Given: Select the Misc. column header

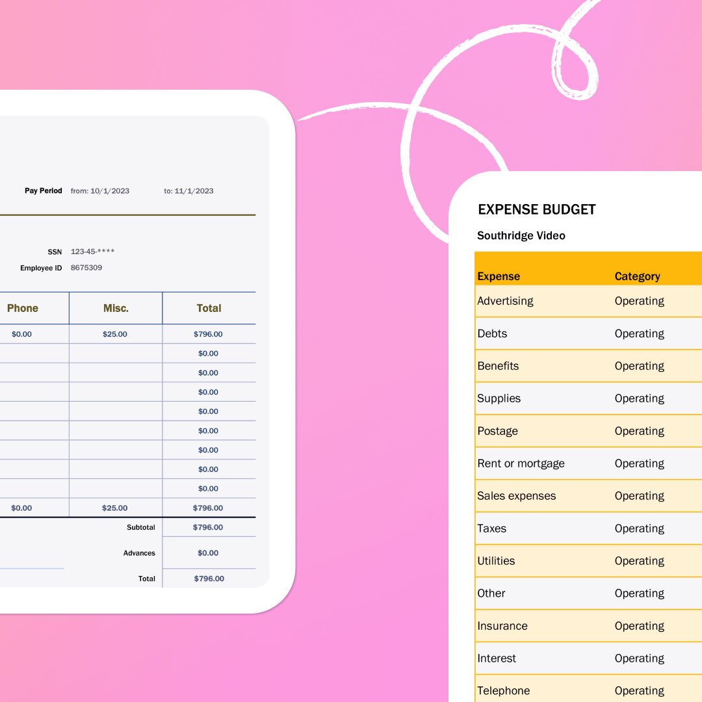Looking at the screenshot, I should (x=114, y=307).
